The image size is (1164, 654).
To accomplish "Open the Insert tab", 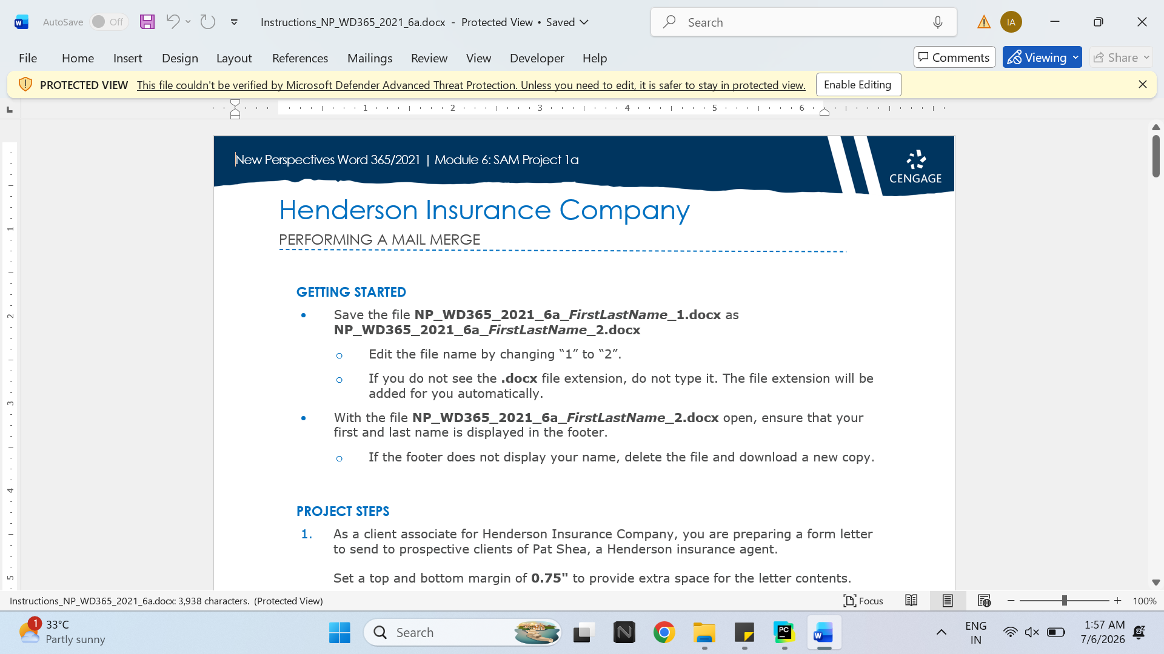I will pos(127,58).
